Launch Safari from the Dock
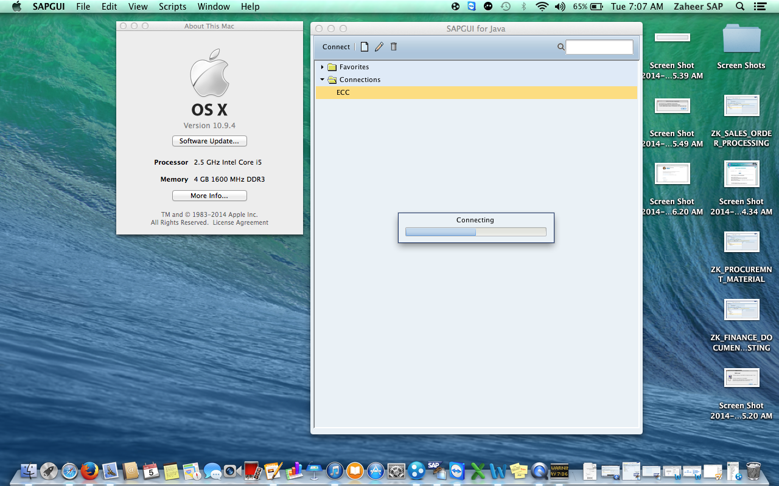 pos(69,470)
